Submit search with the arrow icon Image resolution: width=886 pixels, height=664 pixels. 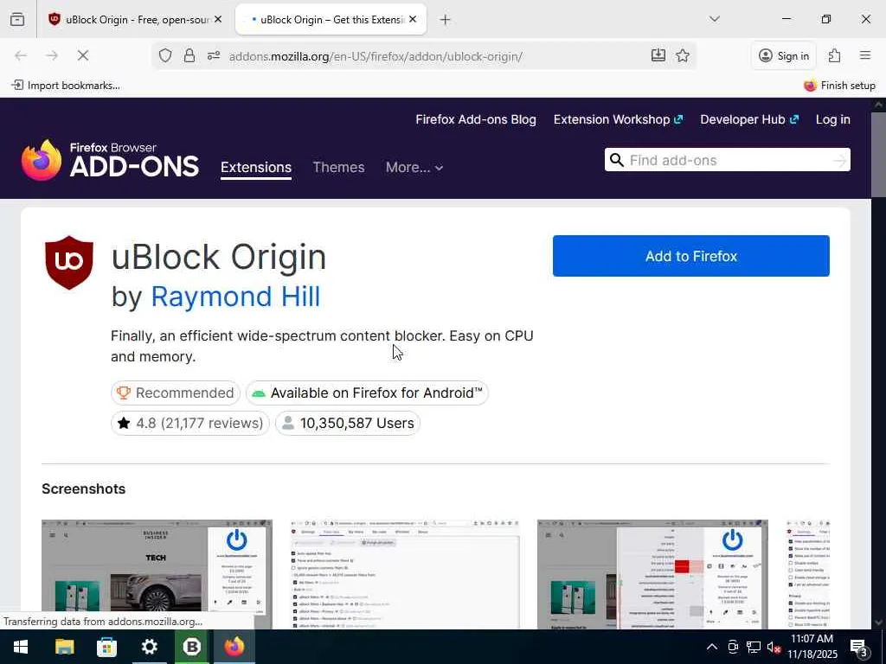coord(840,160)
